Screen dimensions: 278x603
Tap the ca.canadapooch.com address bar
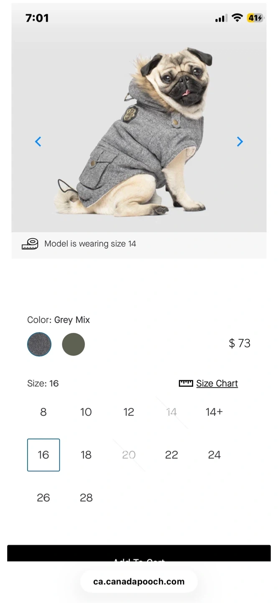click(x=139, y=581)
